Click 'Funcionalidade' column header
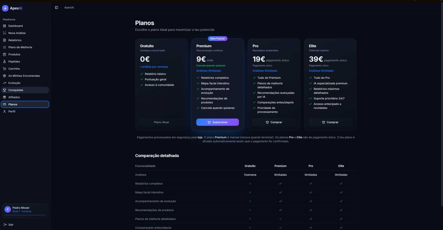 145,166
